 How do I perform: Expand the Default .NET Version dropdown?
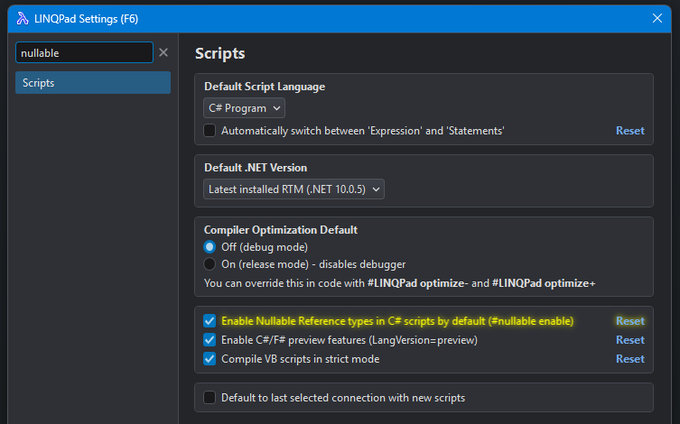click(x=294, y=189)
